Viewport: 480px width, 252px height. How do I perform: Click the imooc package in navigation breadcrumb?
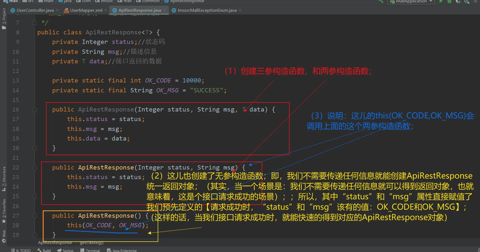pos(104,1)
